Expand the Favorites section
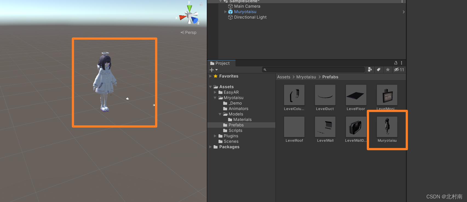Image resolution: width=467 pixels, height=202 pixels. (x=210, y=76)
